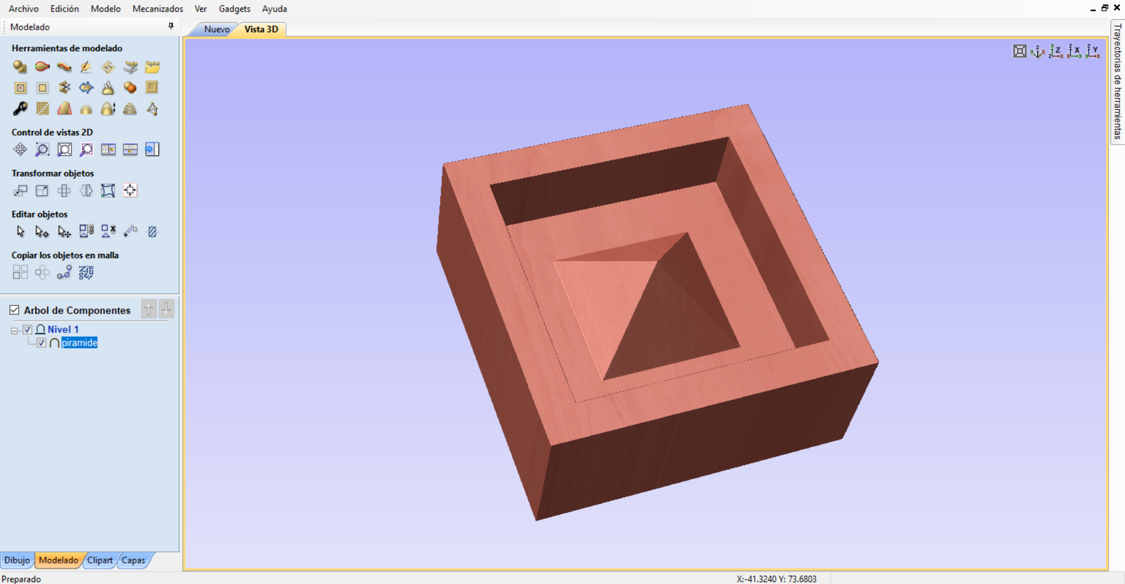Click the Align objects cross icon

(x=64, y=191)
